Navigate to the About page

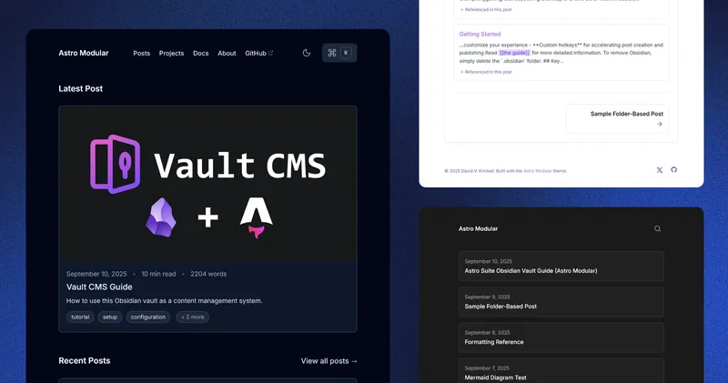pyautogui.click(x=227, y=54)
